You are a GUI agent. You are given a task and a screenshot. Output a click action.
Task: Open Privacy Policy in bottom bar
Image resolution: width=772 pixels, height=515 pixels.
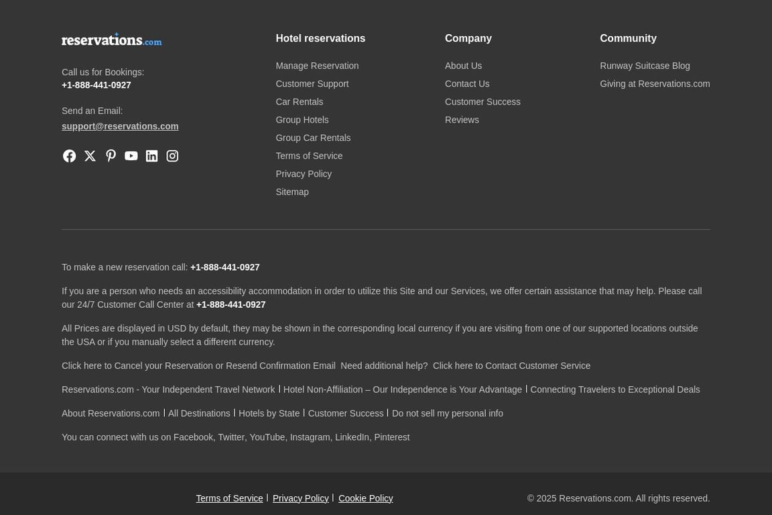pos(301,498)
